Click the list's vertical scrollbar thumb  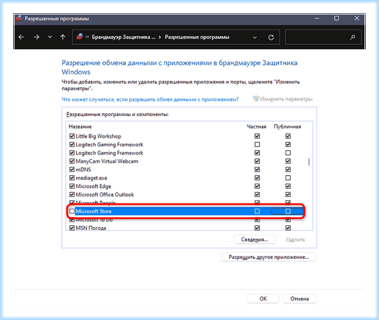coord(309,162)
